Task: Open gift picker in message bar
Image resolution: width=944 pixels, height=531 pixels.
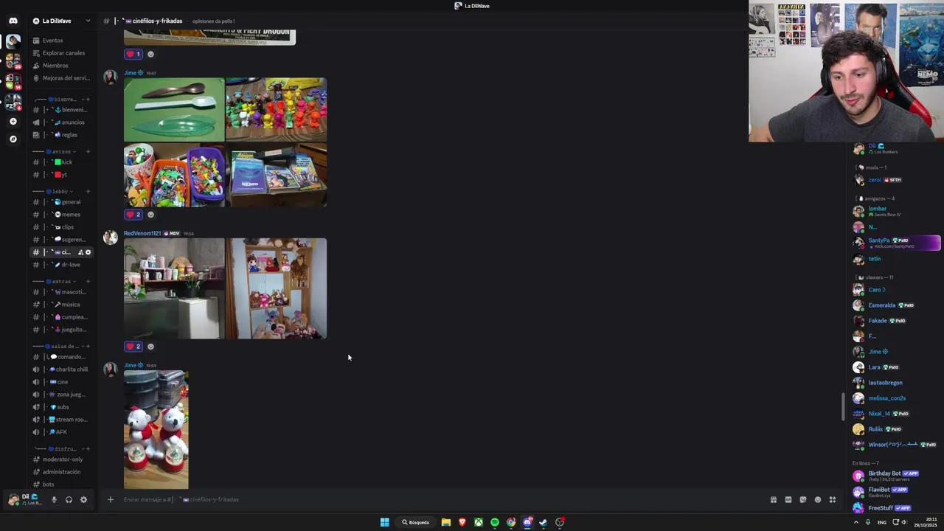Action: pos(774,499)
